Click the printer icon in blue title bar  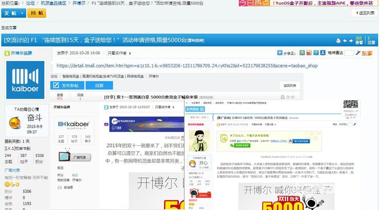(338, 41)
